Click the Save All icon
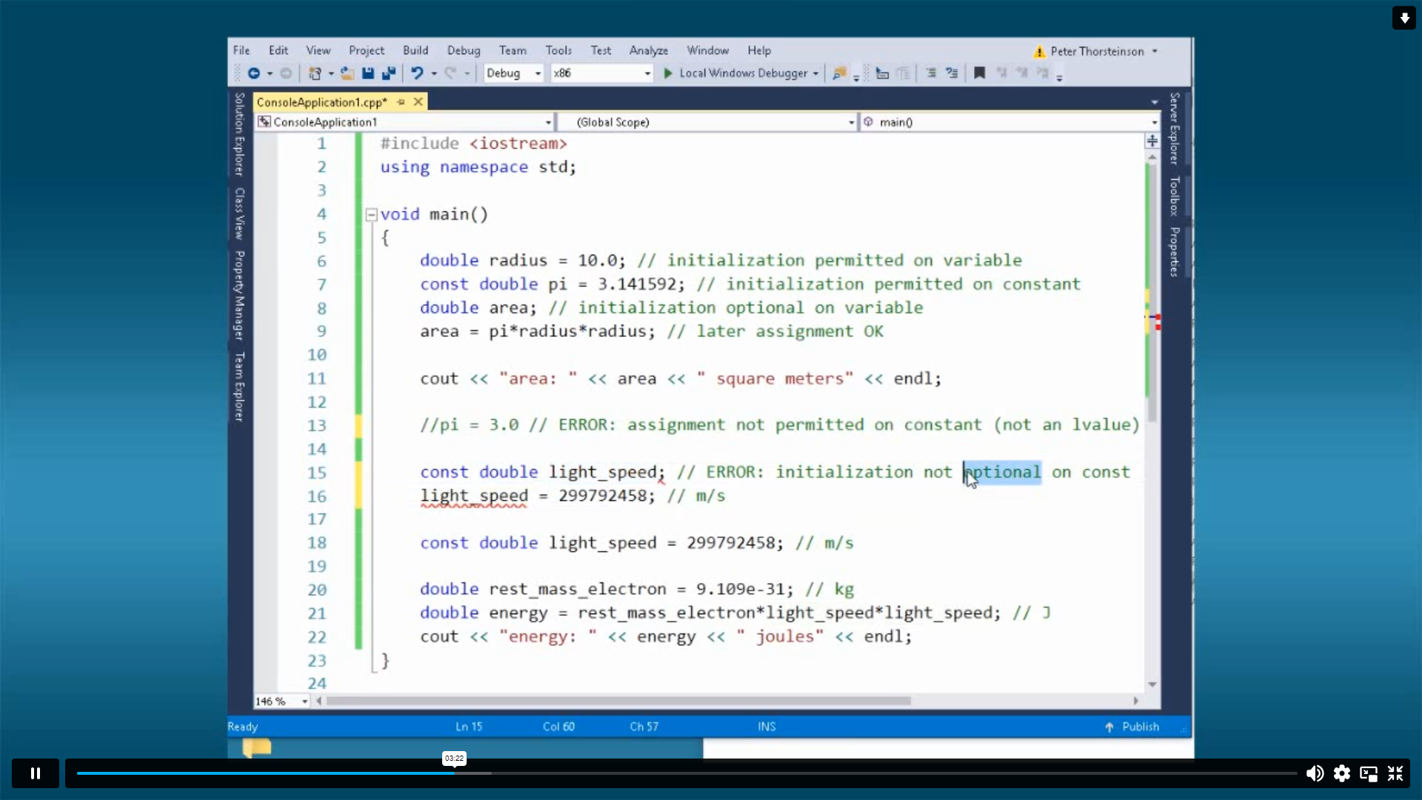Viewport: 1422px width, 800px height. 389,73
